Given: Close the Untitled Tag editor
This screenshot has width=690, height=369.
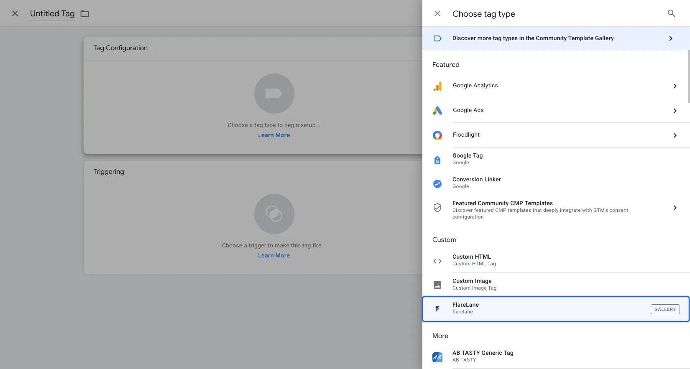Looking at the screenshot, I should click(15, 13).
